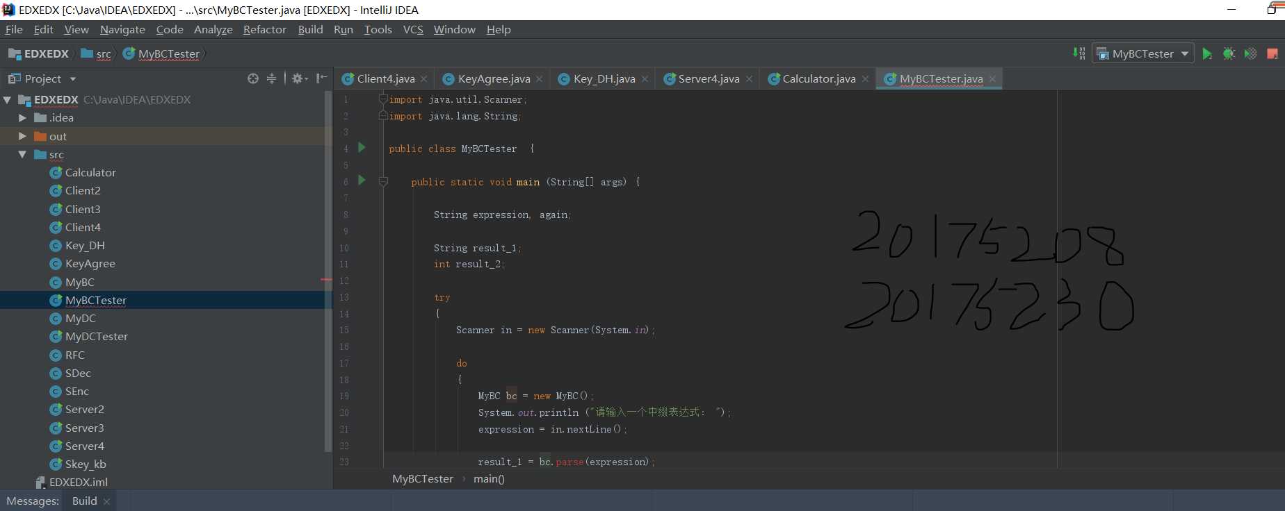Open the File menu
The height and width of the screenshot is (511, 1285).
14,29
